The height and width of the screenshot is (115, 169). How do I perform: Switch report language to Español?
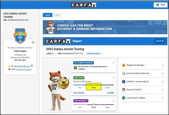coord(57,15)
